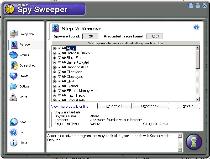The image size is (210, 159).
Task: Toggle the BlazeFind checkbox
Action: click(59, 58)
